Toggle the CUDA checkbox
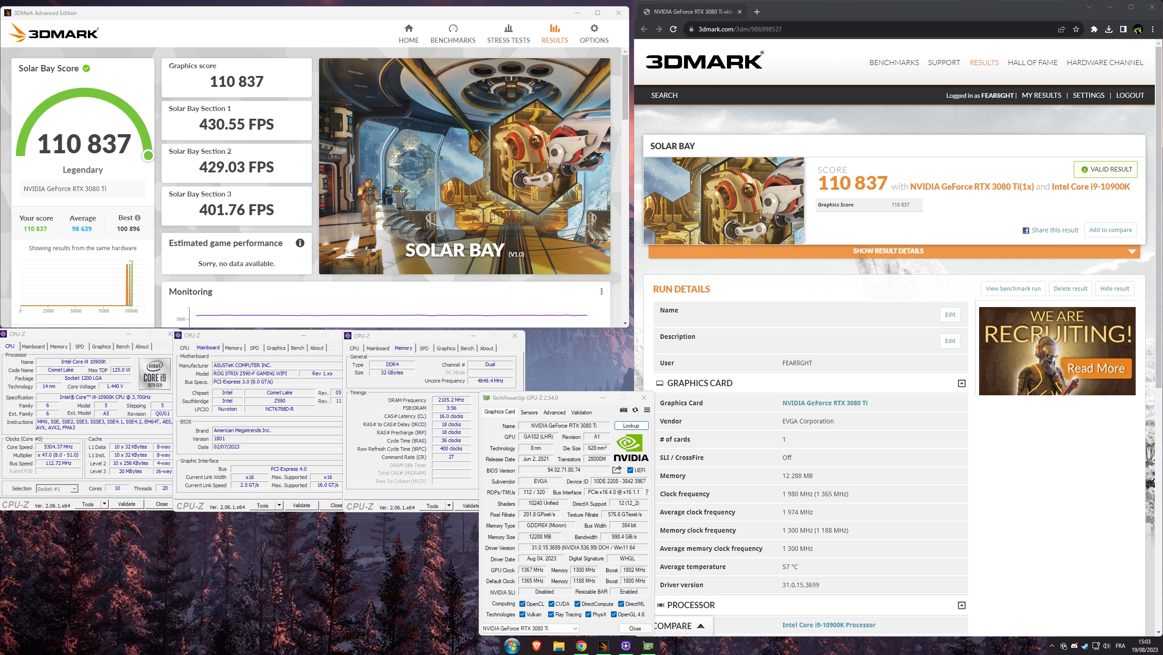 tap(551, 604)
